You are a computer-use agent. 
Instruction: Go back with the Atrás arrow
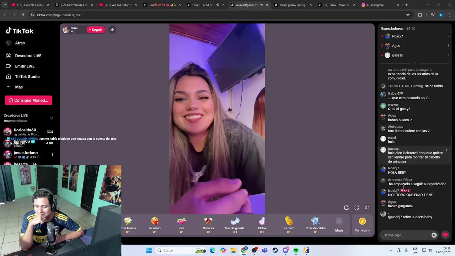pyautogui.click(x=9, y=43)
